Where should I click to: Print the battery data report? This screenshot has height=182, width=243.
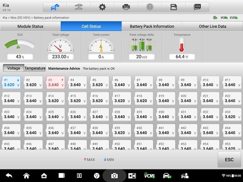coord(126,7)
